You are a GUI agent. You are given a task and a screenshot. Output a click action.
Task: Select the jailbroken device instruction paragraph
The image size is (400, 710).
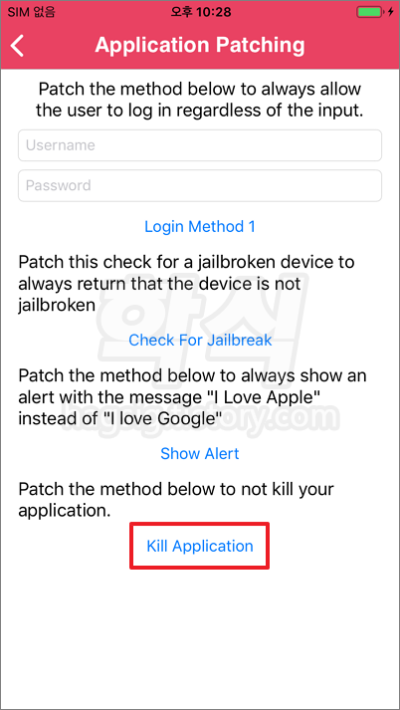coord(186,284)
